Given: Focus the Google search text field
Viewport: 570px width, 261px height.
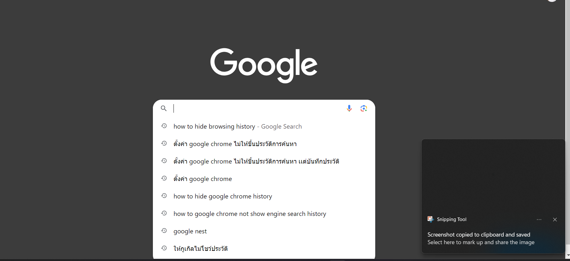Looking at the screenshot, I should (258, 108).
